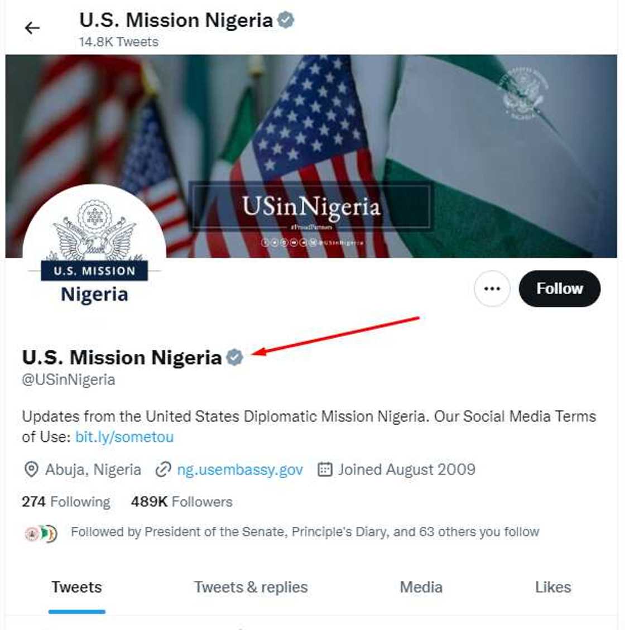Click the mutual followers avatar icons
The image size is (625, 630).
pyautogui.click(x=41, y=533)
